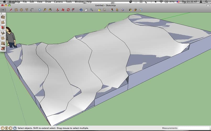Choose the Circle tool in toolbar
This screenshot has height=131, width=211.
21,10
